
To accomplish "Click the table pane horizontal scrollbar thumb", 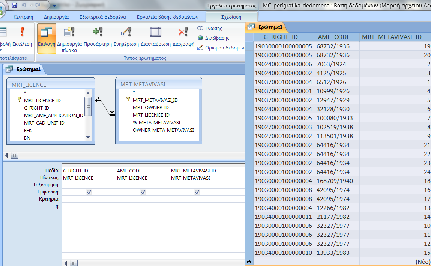I will coord(14,155).
